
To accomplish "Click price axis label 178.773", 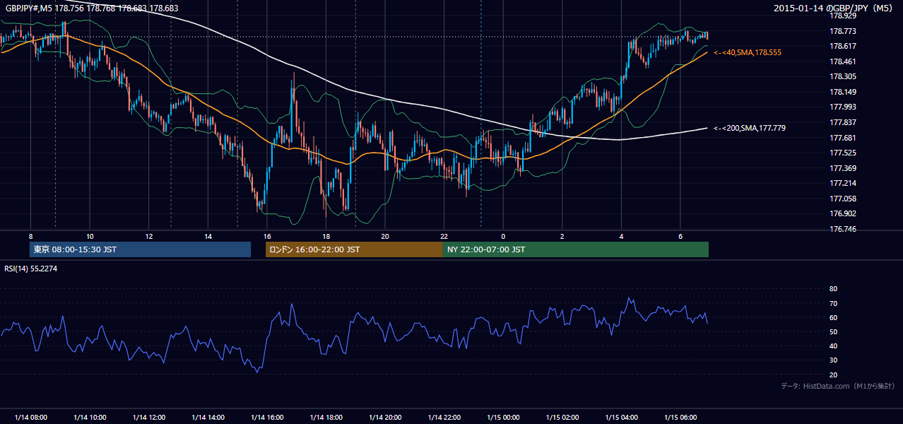I will click(844, 31).
